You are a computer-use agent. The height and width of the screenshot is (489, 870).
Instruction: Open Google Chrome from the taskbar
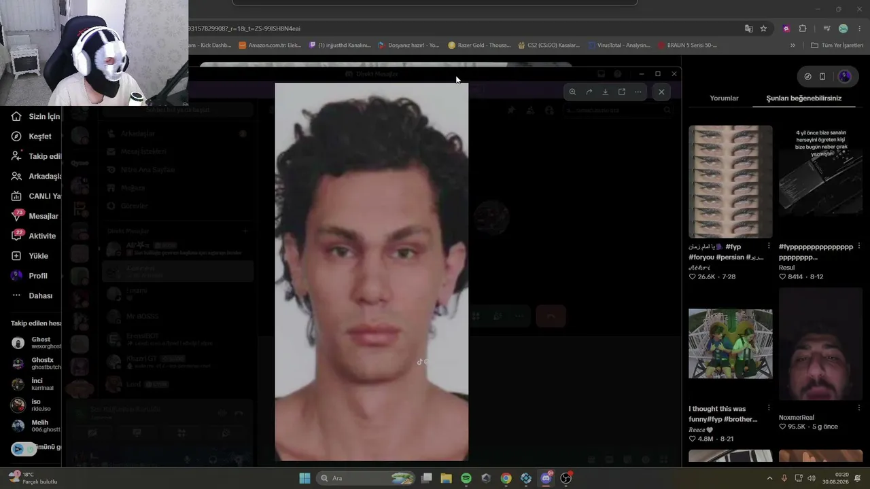pyautogui.click(x=506, y=478)
